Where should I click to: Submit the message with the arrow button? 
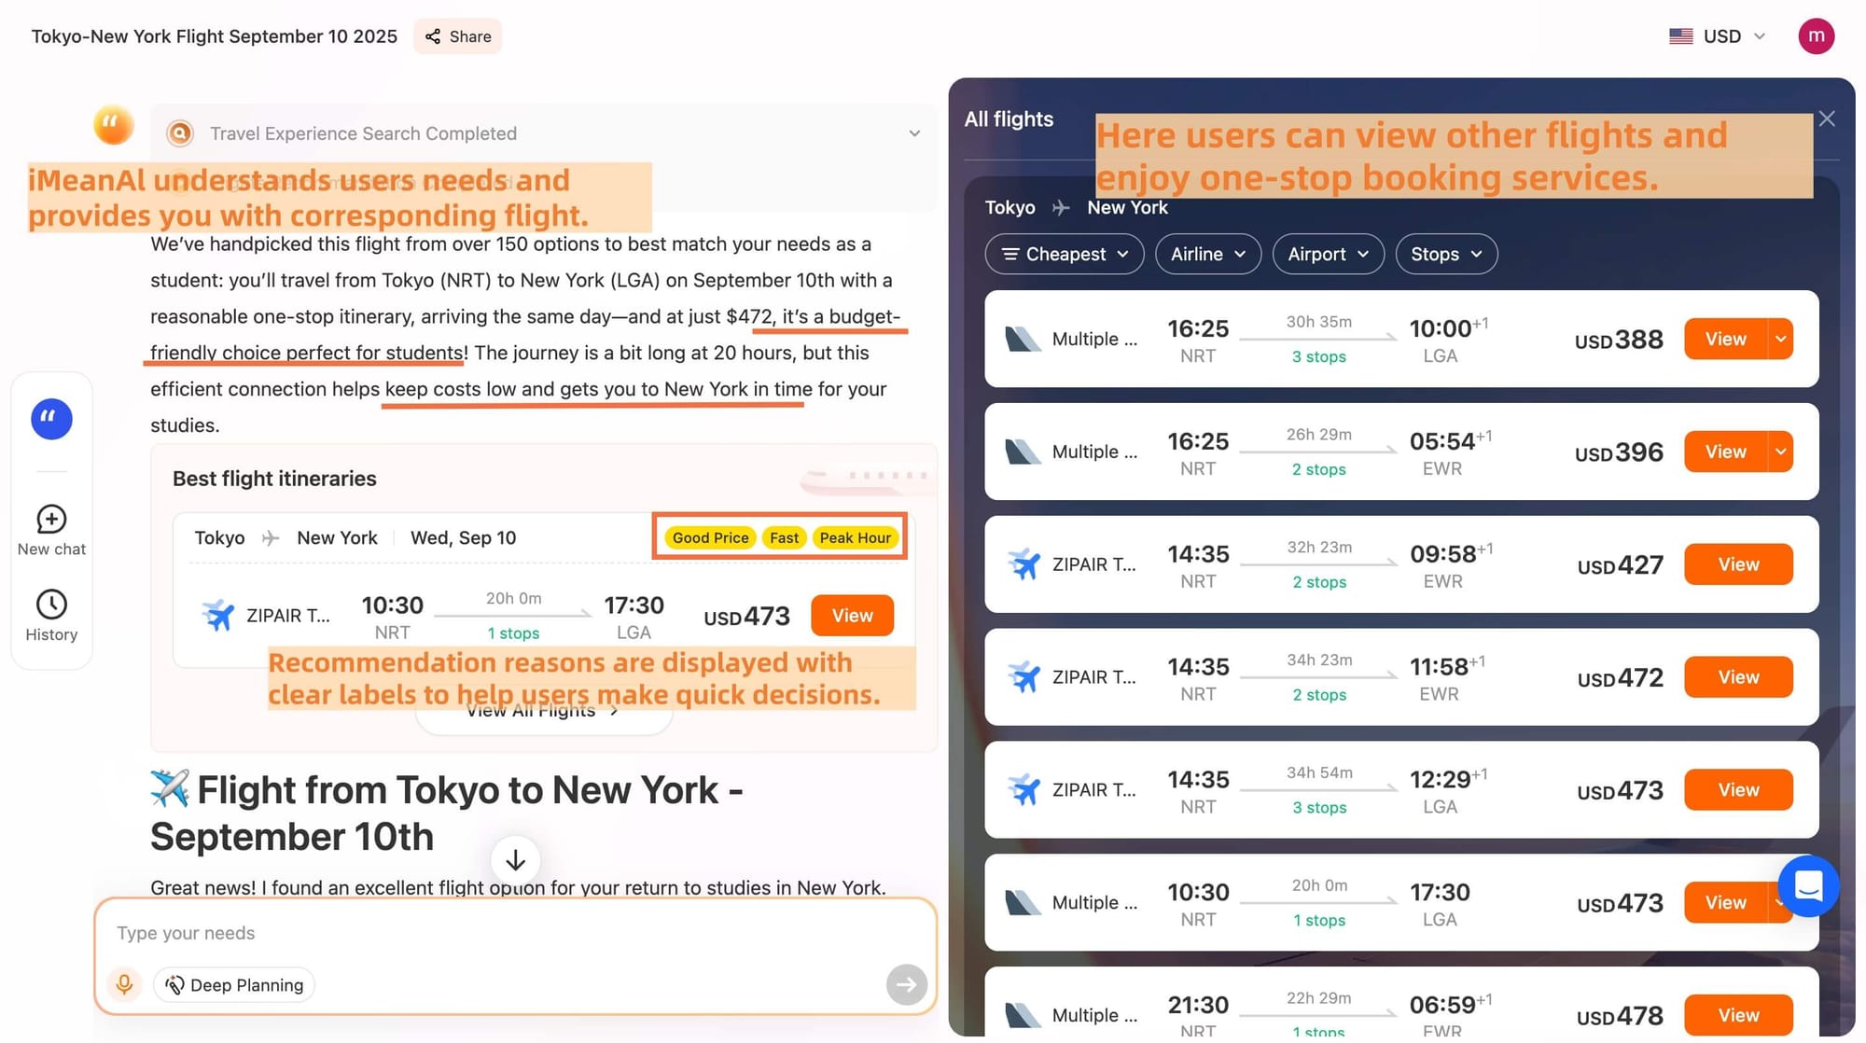906,984
